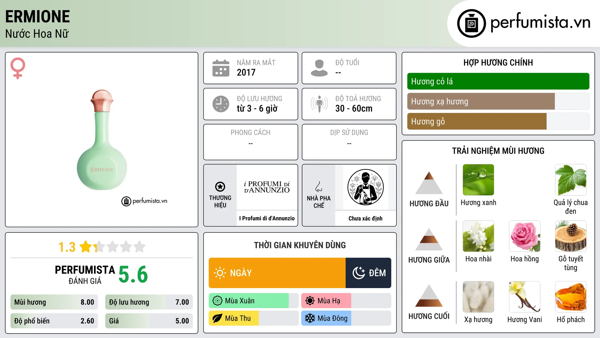The height and width of the screenshot is (338, 600).
Task: Click the calendar icon beside release year
Action: [221, 68]
